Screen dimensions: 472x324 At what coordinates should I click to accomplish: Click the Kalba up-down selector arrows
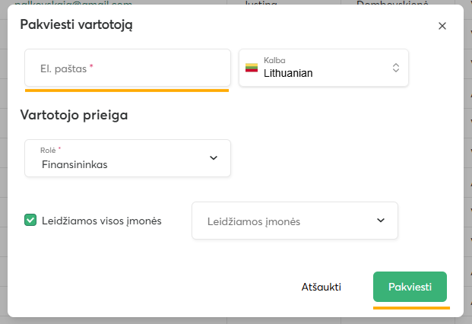(396, 68)
